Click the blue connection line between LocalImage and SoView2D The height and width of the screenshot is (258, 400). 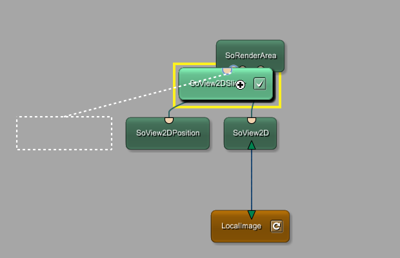252,181
